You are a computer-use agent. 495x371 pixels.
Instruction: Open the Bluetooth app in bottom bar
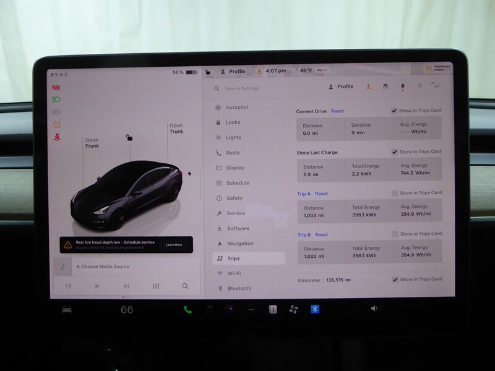click(315, 309)
